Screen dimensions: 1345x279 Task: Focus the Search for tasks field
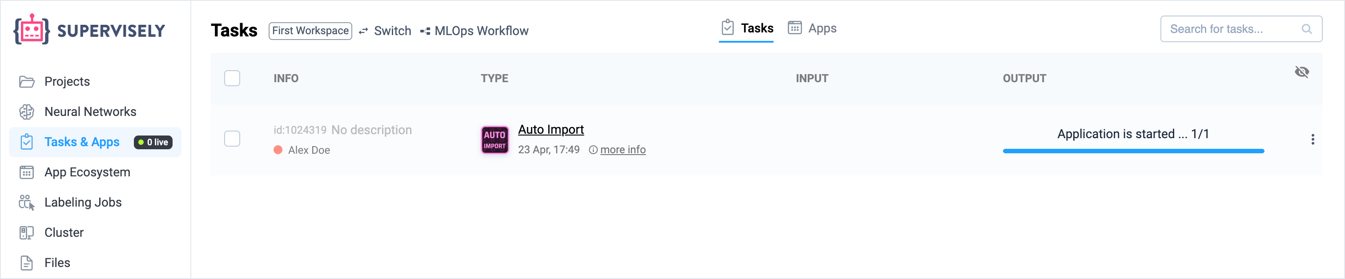click(x=1232, y=29)
